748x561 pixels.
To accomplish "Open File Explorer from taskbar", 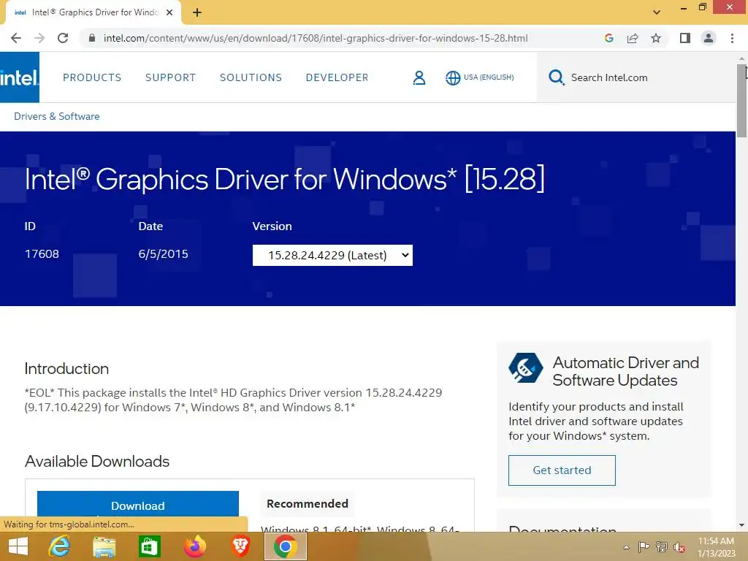I will tap(104, 546).
